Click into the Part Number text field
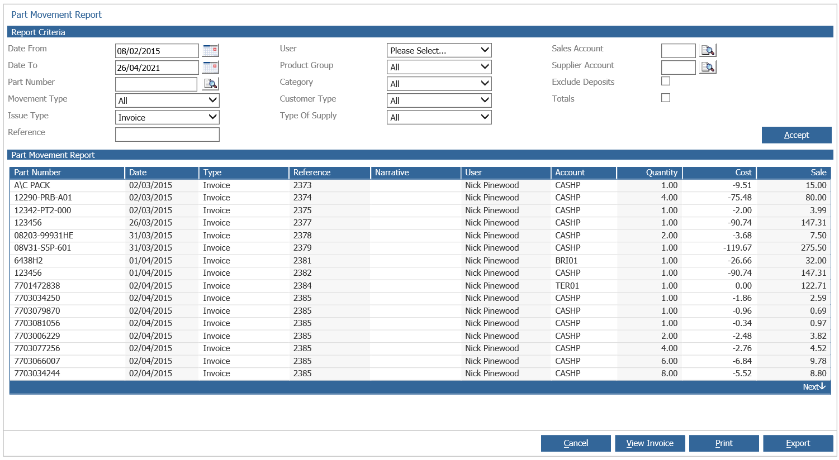This screenshot has width=839, height=460. pos(157,84)
